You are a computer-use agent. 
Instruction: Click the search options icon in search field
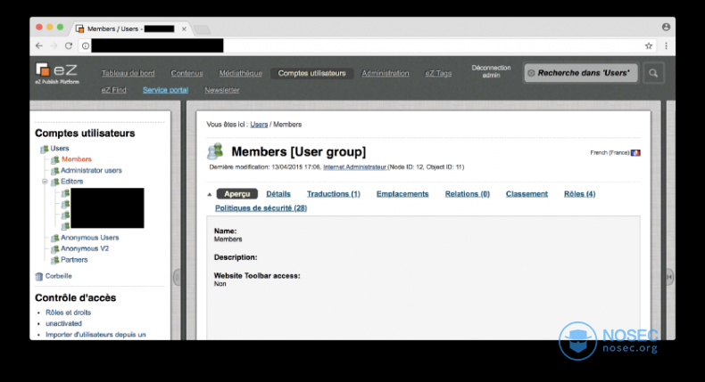point(531,73)
